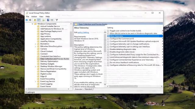Open the File menu
This screenshot has width=195, height=109.
[27, 16]
